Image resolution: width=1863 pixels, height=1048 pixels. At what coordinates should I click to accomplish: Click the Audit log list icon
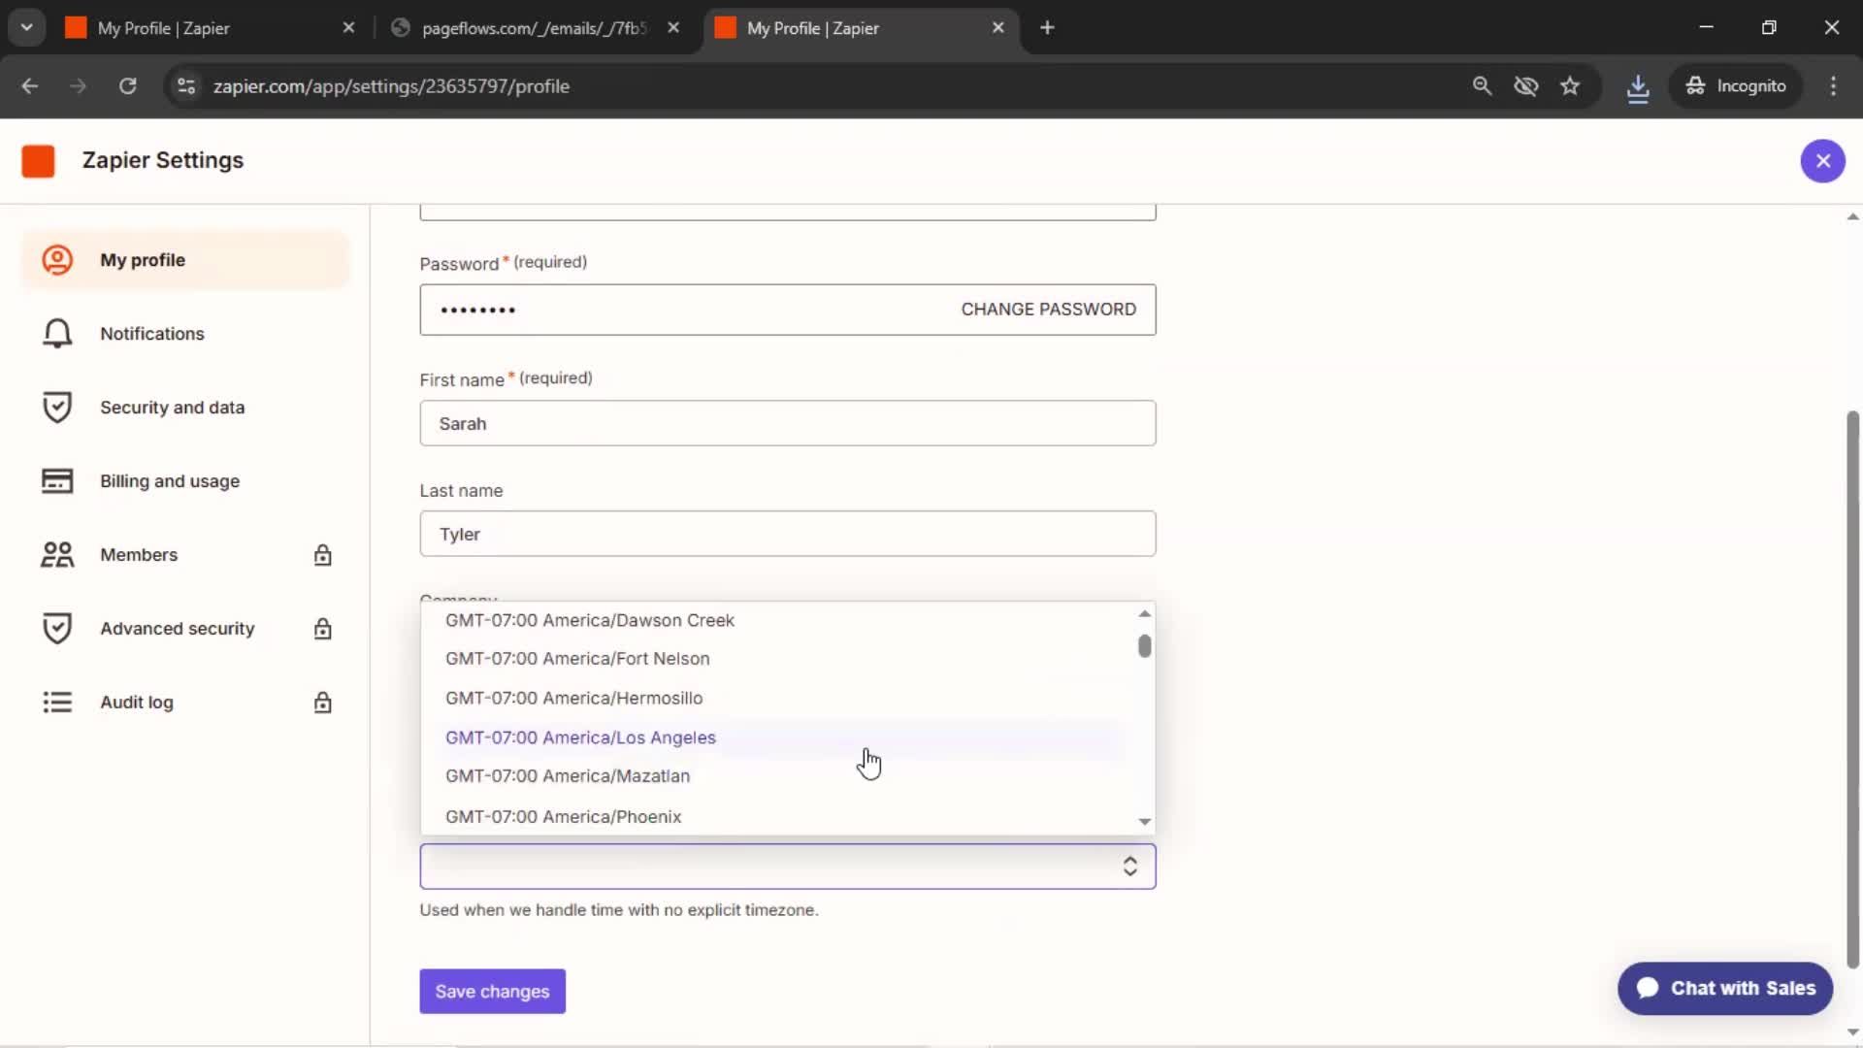point(57,703)
